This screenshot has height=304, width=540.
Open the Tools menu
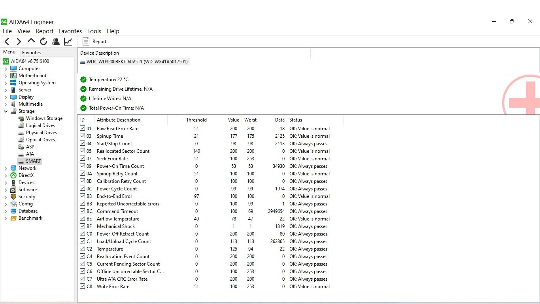pyautogui.click(x=94, y=31)
